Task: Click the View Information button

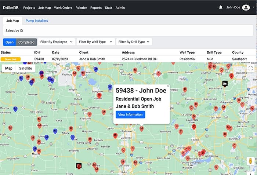Action: point(130,114)
